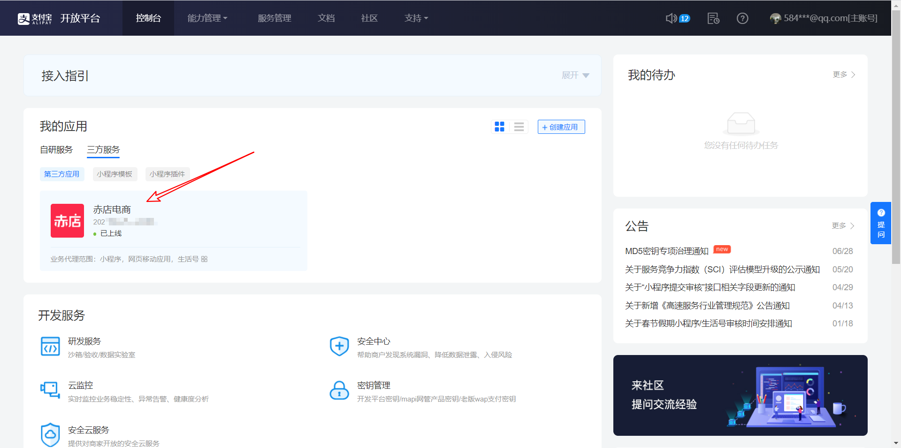901x448 pixels.
Task: Click the 赤店 red app logo
Action: click(x=67, y=221)
